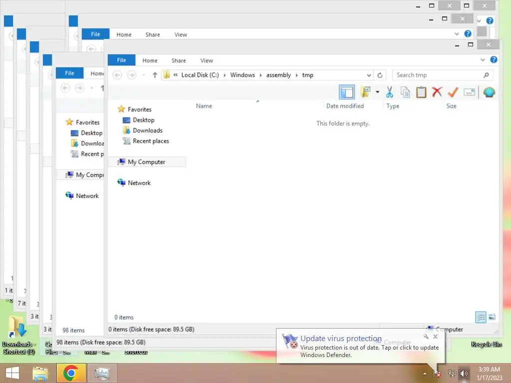Click the File tab in 98-items window
The width and height of the screenshot is (511, 383).
pos(69,73)
